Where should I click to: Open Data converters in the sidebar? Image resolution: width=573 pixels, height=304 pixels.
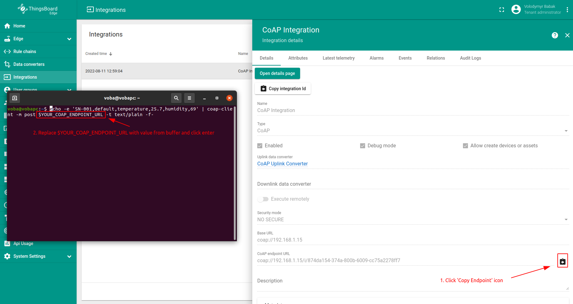[x=38, y=64]
